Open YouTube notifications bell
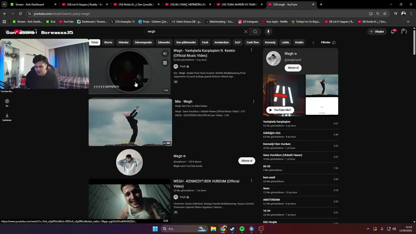 click(x=393, y=32)
